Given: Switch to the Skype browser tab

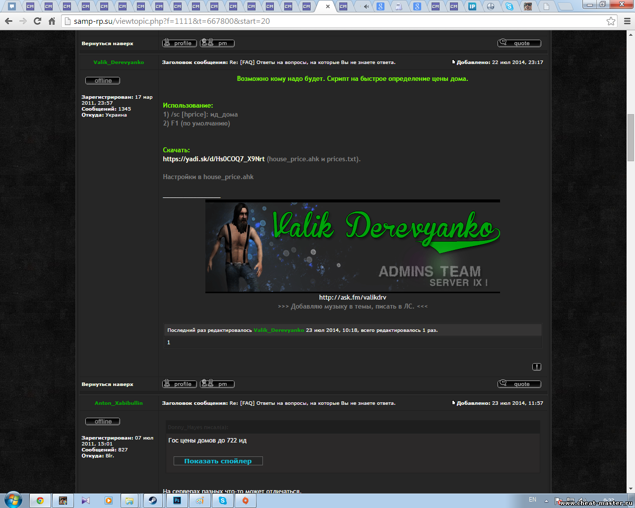Looking at the screenshot, I should pyautogui.click(x=509, y=6).
